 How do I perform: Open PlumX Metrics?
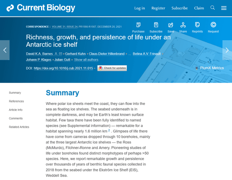pyautogui.click(x=210, y=68)
